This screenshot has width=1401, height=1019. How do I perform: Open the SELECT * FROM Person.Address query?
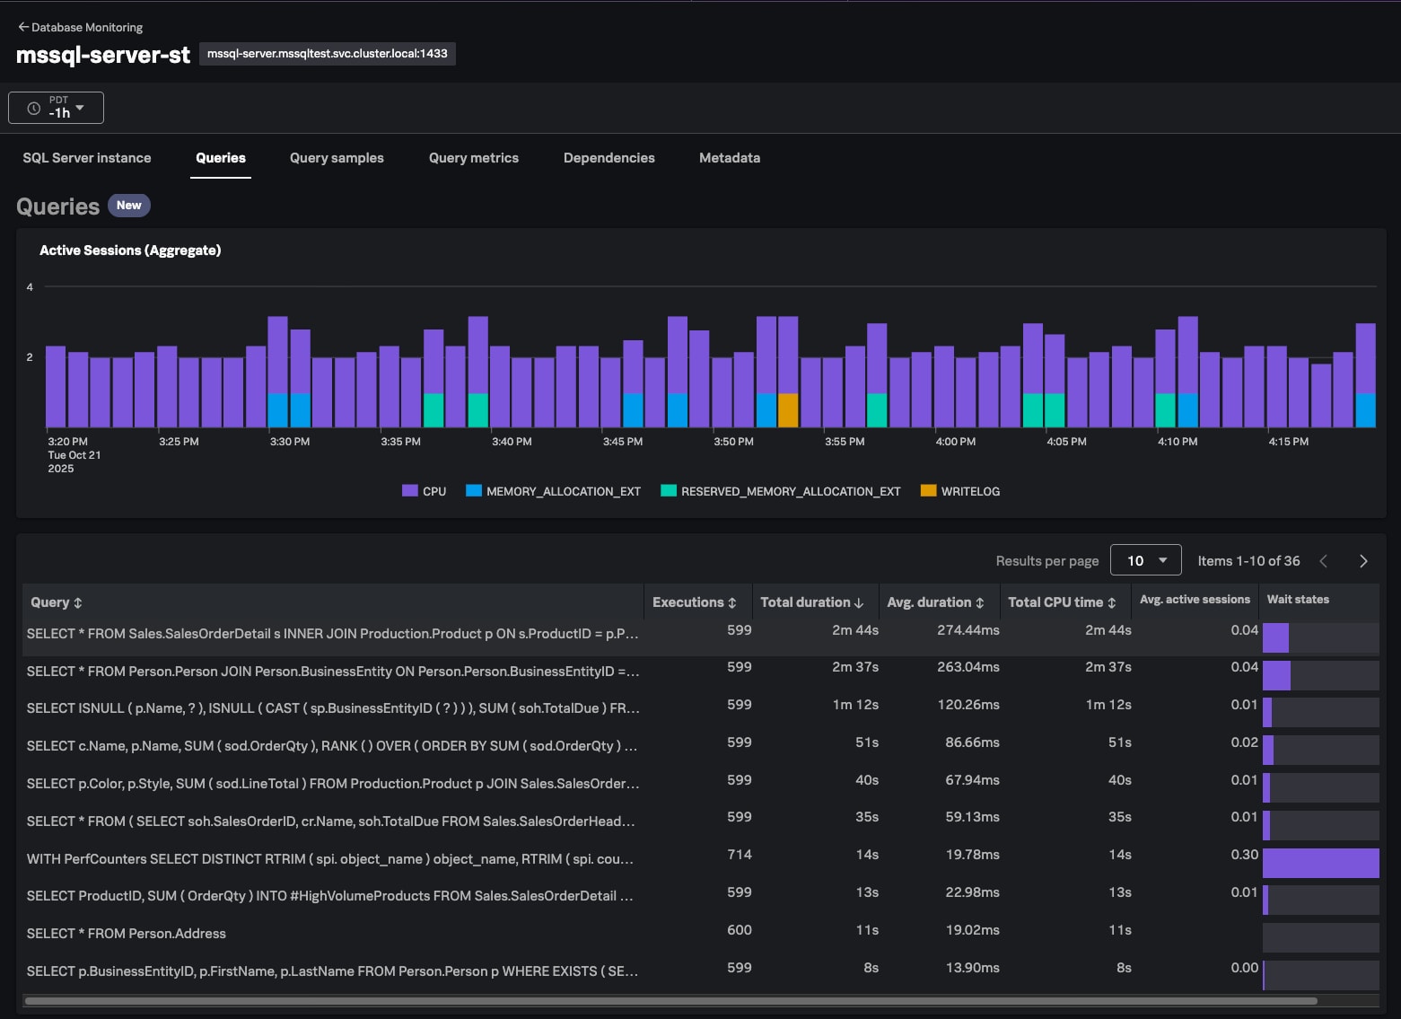click(127, 934)
